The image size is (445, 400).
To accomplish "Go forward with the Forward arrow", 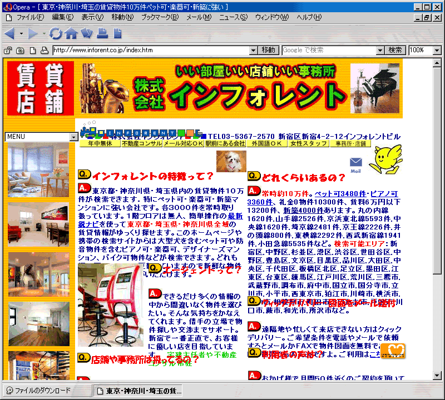I will click(33, 33).
